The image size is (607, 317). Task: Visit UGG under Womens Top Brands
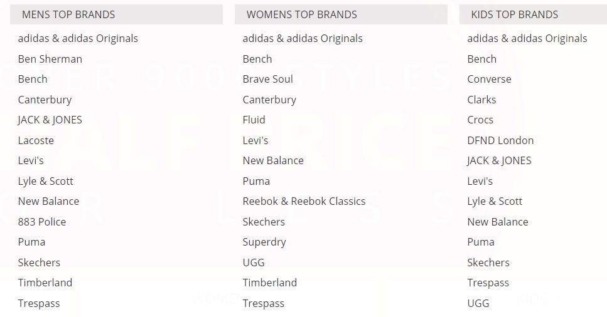click(254, 262)
